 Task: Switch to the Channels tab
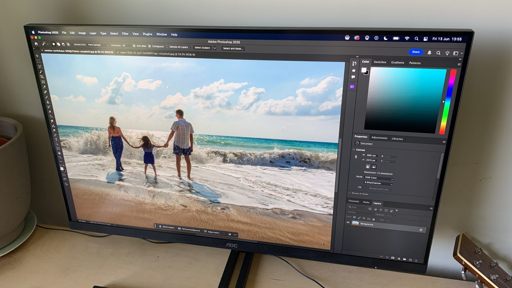tap(354, 201)
